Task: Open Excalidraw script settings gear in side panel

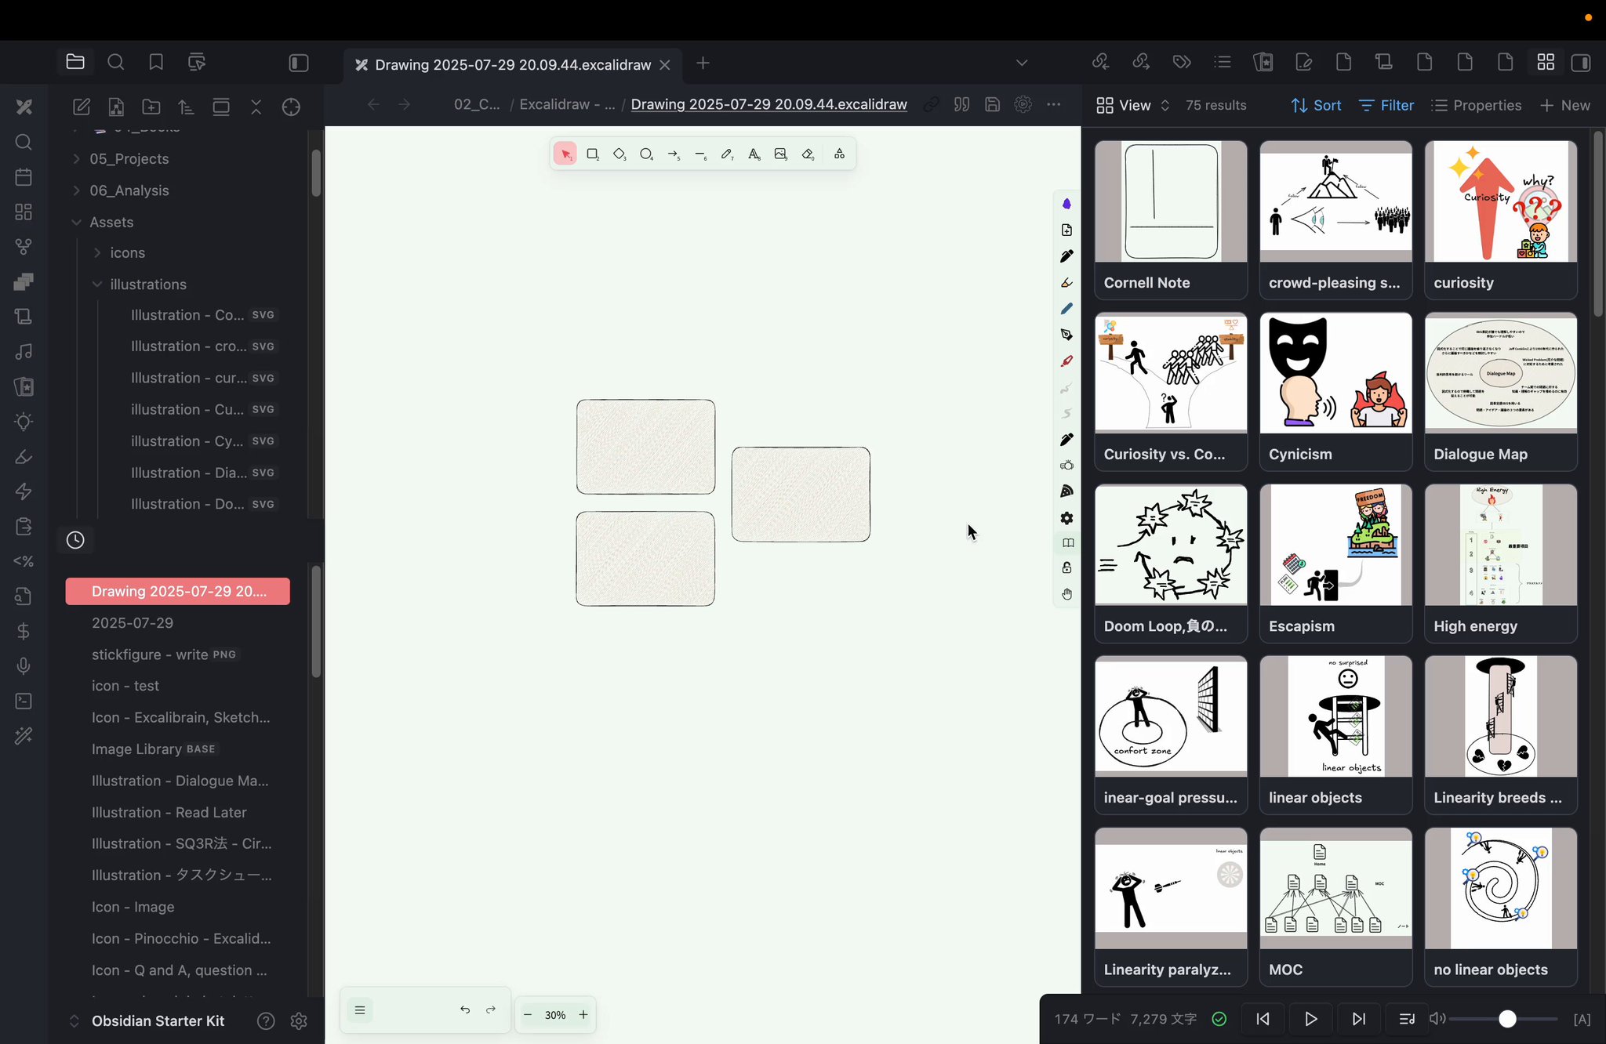Action: [1066, 518]
